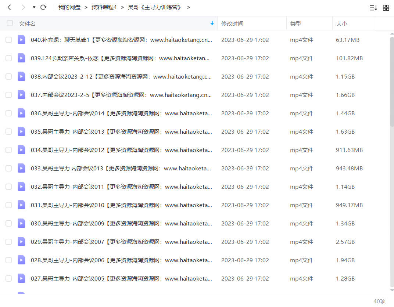The image size is (394, 307).
Task: Expand chevron after 我的网盘 breadcrumb
Action: pyautogui.click(x=86, y=7)
